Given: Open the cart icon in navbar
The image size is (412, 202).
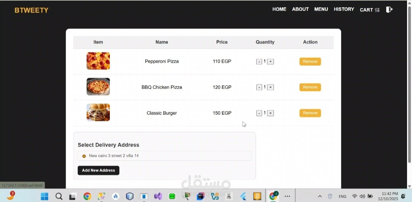Looking at the screenshot, I should (x=377, y=10).
